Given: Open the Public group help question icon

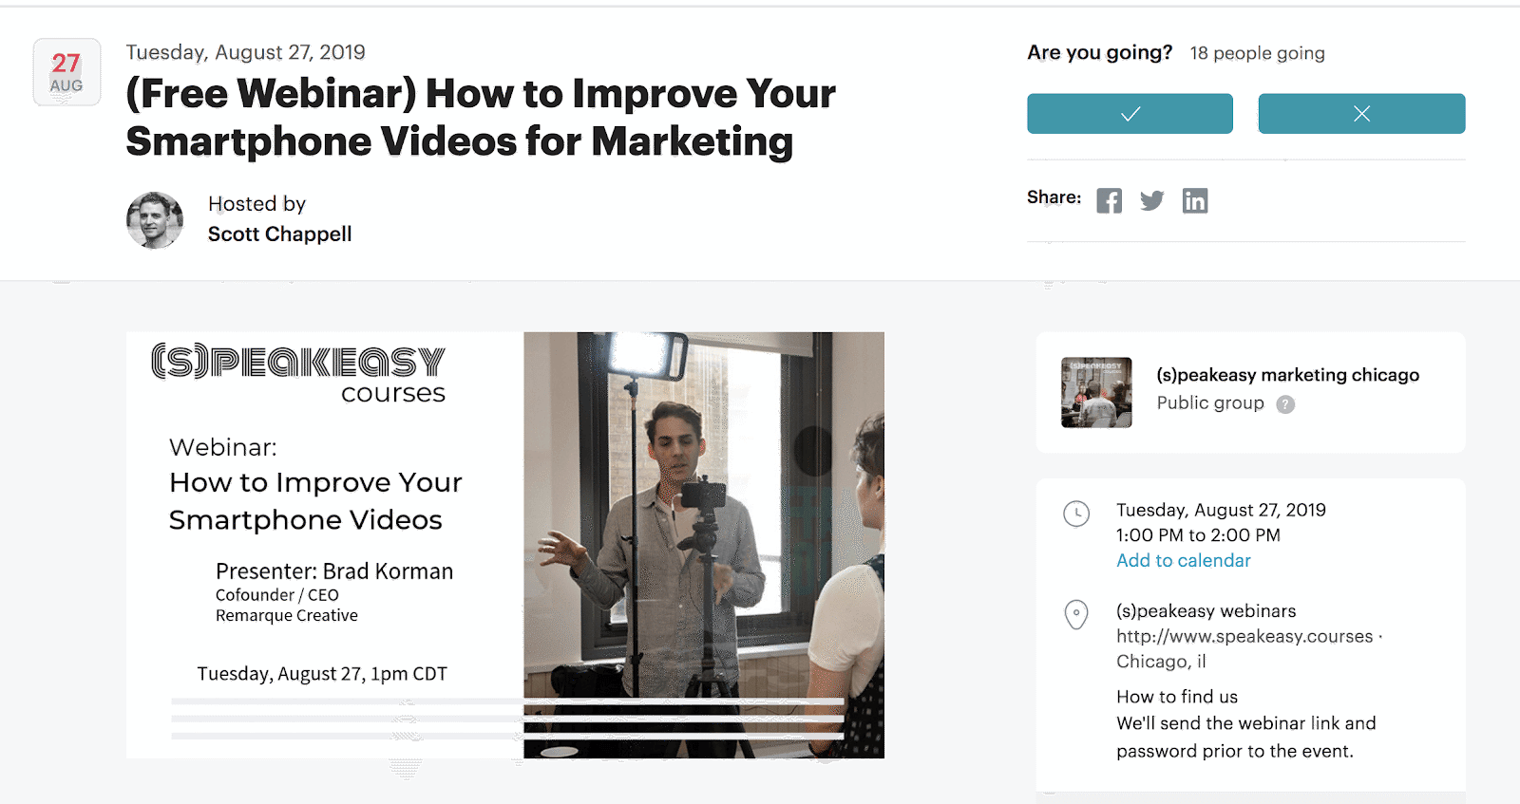Looking at the screenshot, I should coord(1285,404).
